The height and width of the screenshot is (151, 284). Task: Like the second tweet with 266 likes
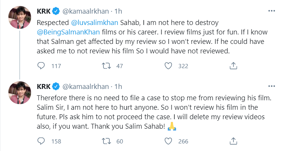tap(168, 141)
